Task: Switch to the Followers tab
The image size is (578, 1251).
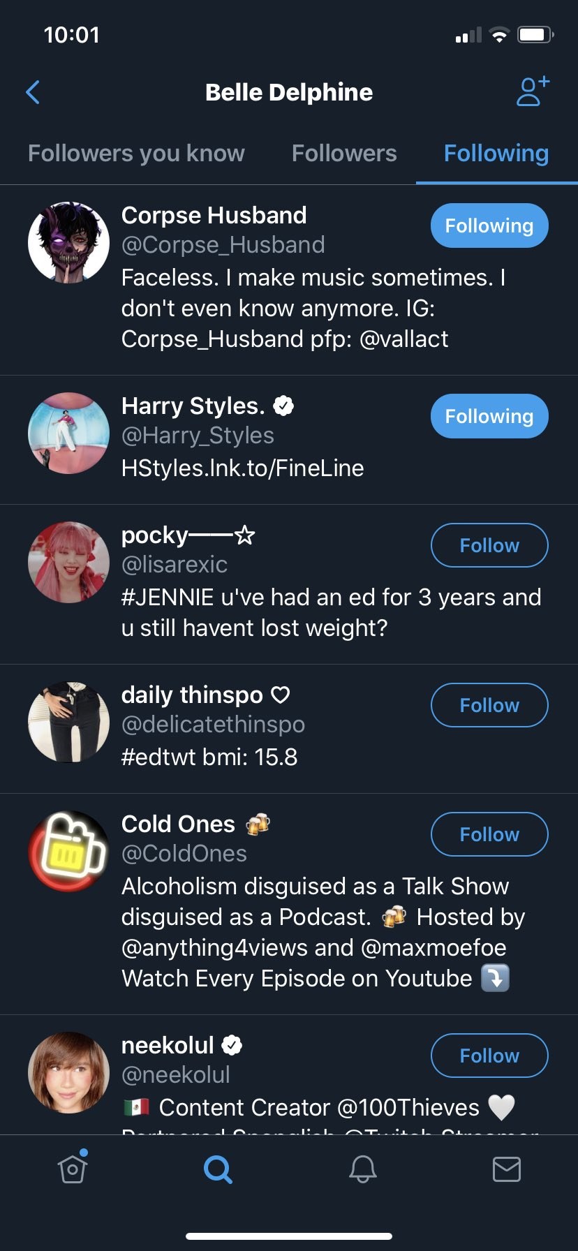Action: click(x=344, y=154)
